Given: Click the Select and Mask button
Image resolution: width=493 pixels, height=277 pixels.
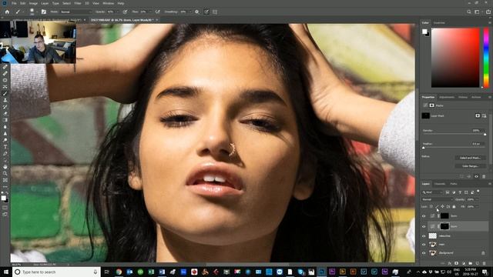Looking at the screenshot, I should [470, 158].
